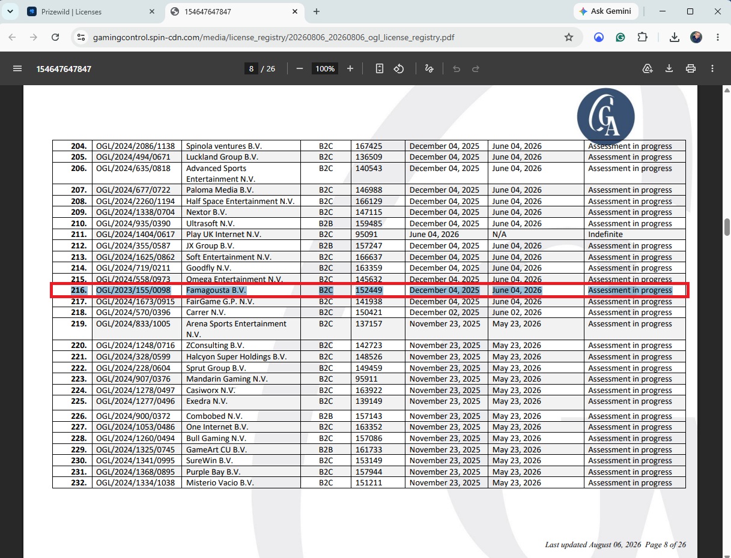This screenshot has height=558, width=731.
Task: Click Spinola ventures B.V. cell
Action: click(241, 146)
